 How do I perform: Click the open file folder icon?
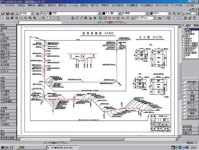[x=3, y=14]
